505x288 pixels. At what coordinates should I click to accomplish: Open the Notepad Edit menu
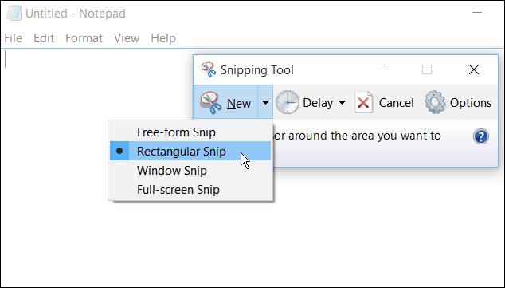(44, 38)
